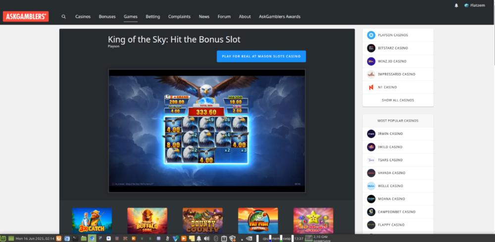Open the Impressario Casino logo icon
Image resolution: width=495 pixels, height=242 pixels.
(x=371, y=74)
